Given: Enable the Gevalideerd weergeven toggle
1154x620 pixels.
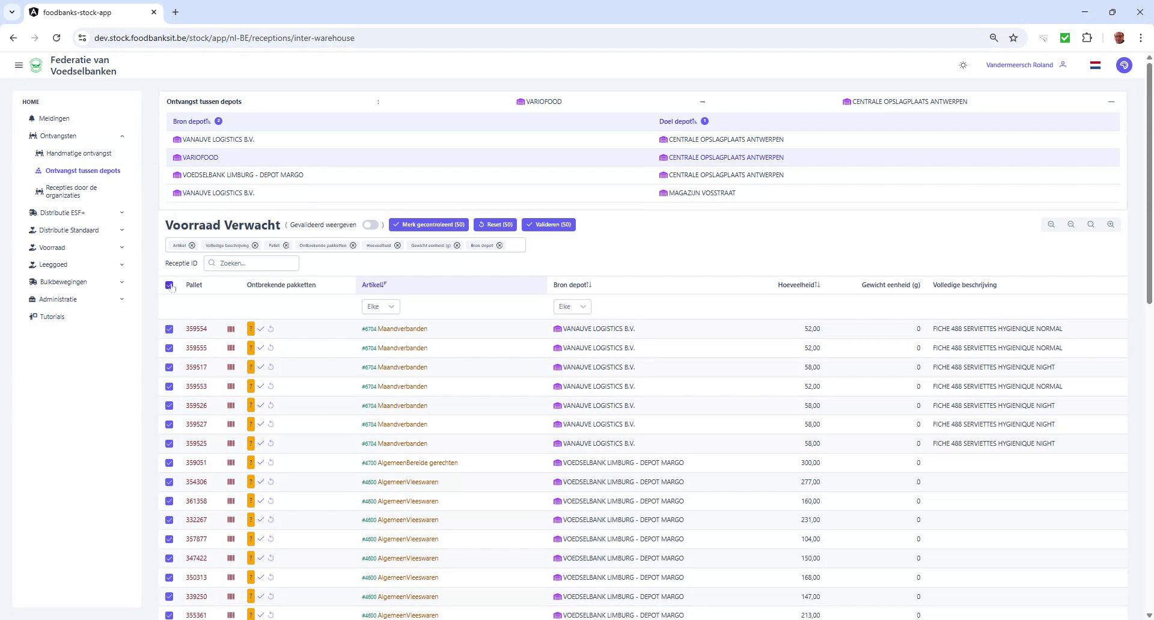Looking at the screenshot, I should 370,224.
